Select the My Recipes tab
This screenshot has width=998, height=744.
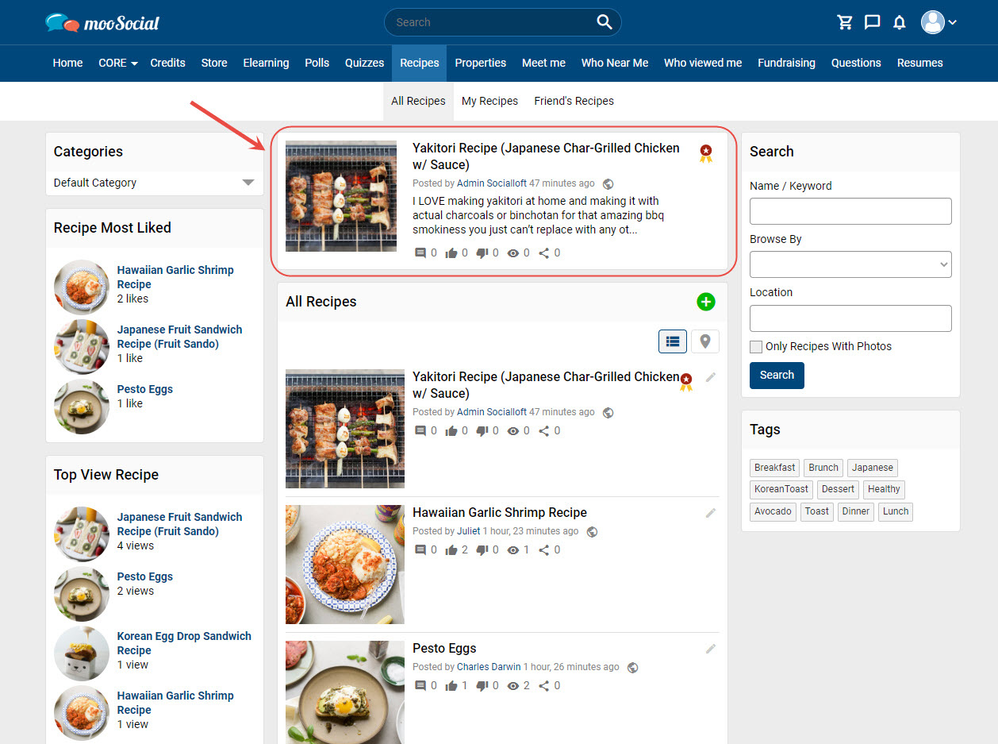(x=489, y=101)
